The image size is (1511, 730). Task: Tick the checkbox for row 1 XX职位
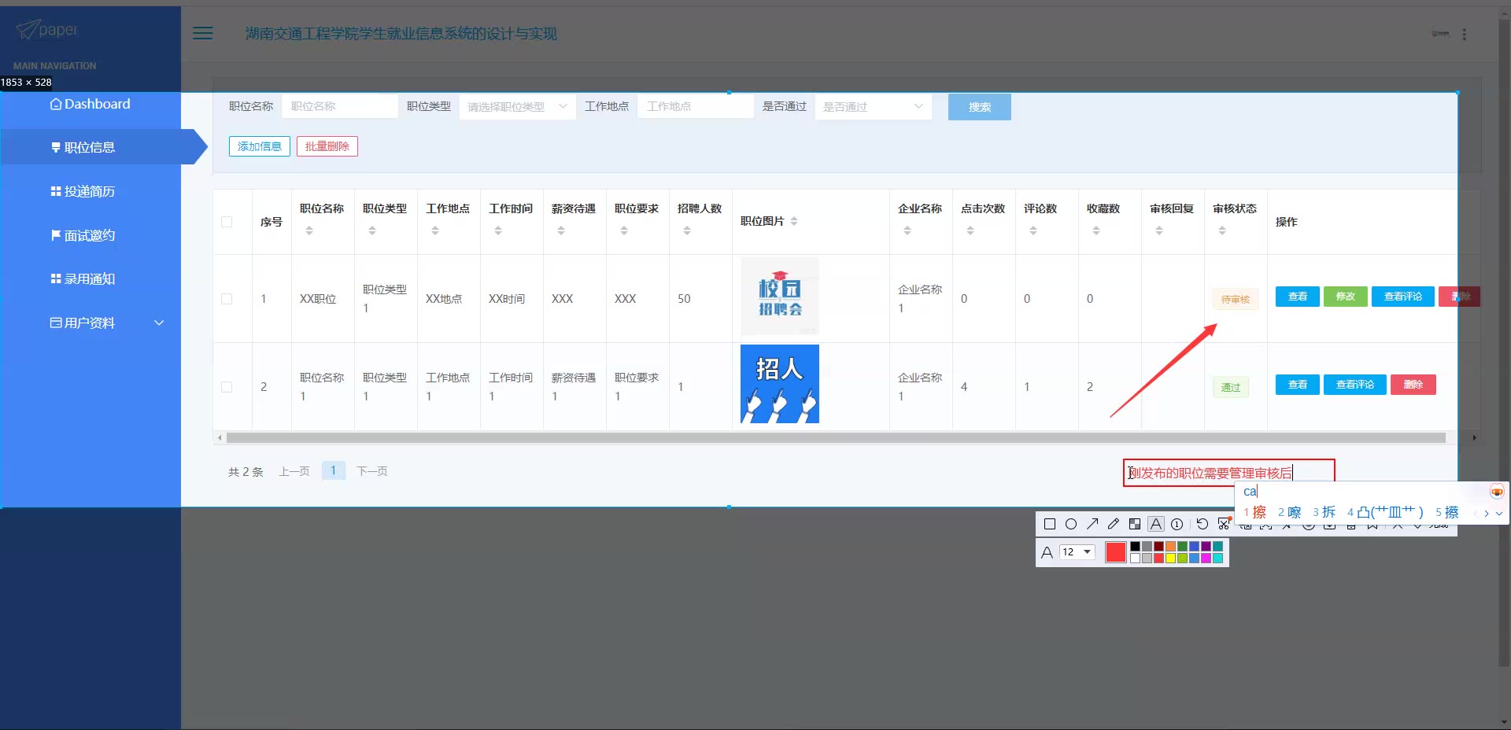tap(227, 299)
